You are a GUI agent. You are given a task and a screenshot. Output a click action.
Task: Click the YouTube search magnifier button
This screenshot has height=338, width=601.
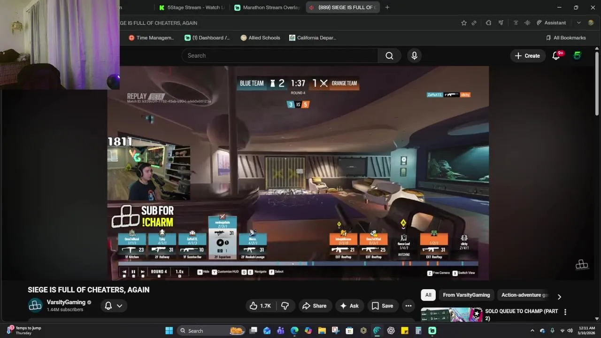click(x=389, y=55)
